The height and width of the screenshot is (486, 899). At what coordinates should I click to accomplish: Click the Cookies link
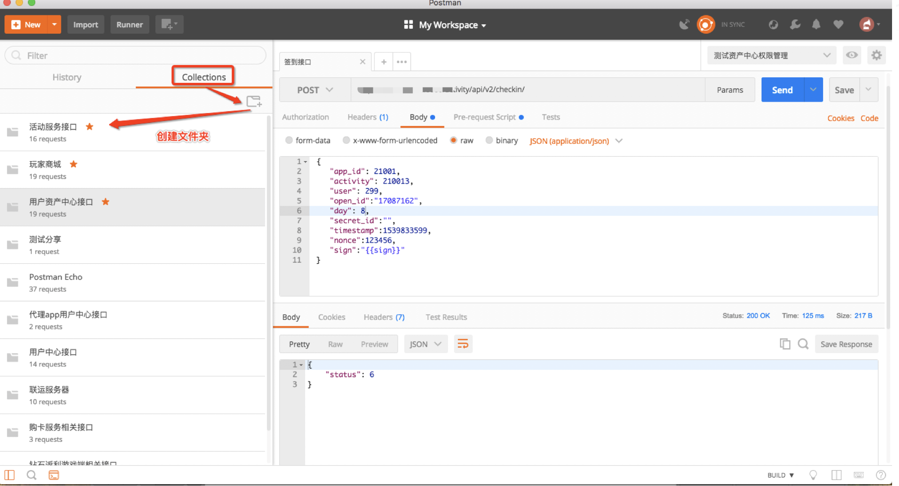coord(840,118)
